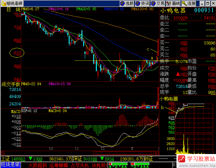
Task: Click the PMA10=6.16 moving average label
Action: 59,9
